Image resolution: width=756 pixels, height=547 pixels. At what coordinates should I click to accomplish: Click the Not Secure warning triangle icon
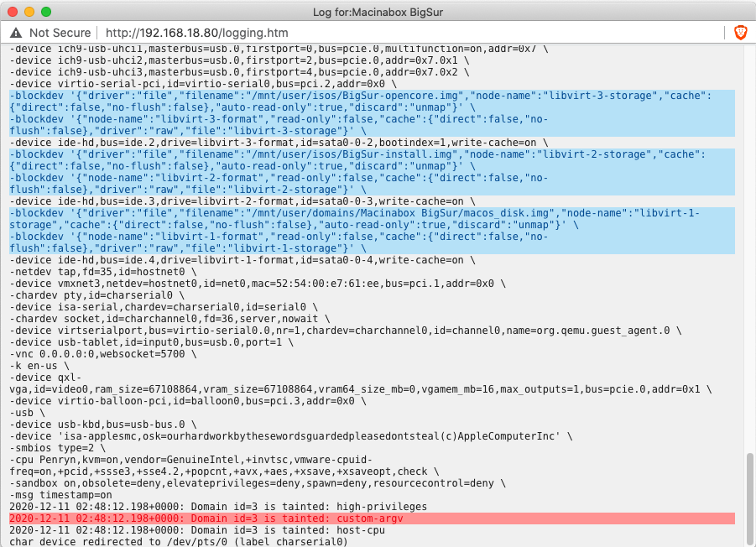16,33
